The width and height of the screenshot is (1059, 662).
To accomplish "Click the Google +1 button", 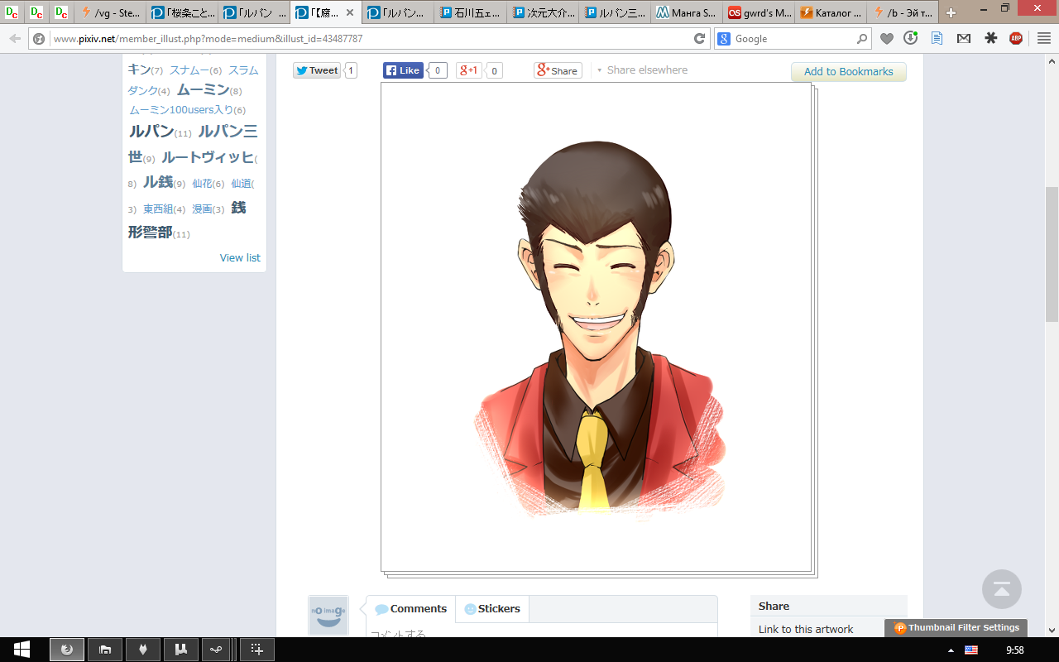I will pyautogui.click(x=469, y=70).
